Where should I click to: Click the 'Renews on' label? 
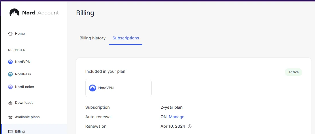[x=96, y=127]
